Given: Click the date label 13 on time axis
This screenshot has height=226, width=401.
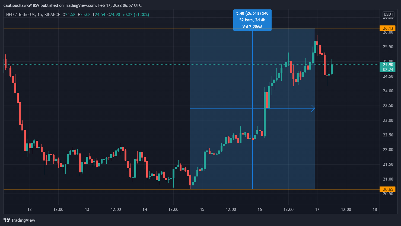Looking at the screenshot, I should click(x=87, y=209).
